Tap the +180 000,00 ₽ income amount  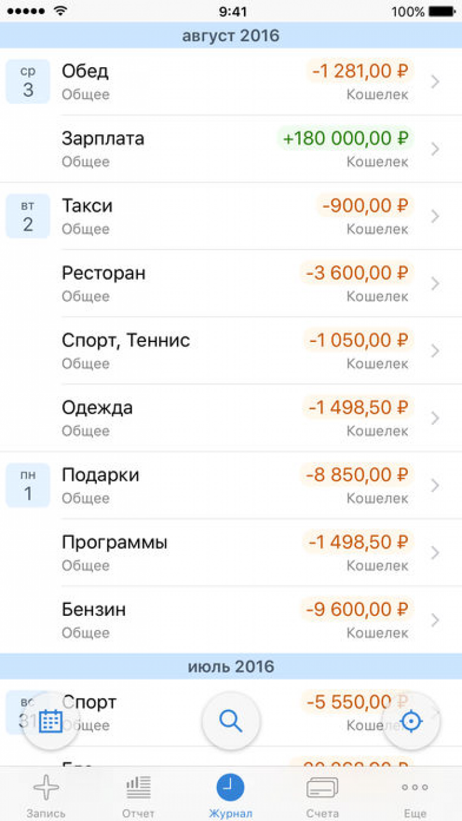coord(345,139)
